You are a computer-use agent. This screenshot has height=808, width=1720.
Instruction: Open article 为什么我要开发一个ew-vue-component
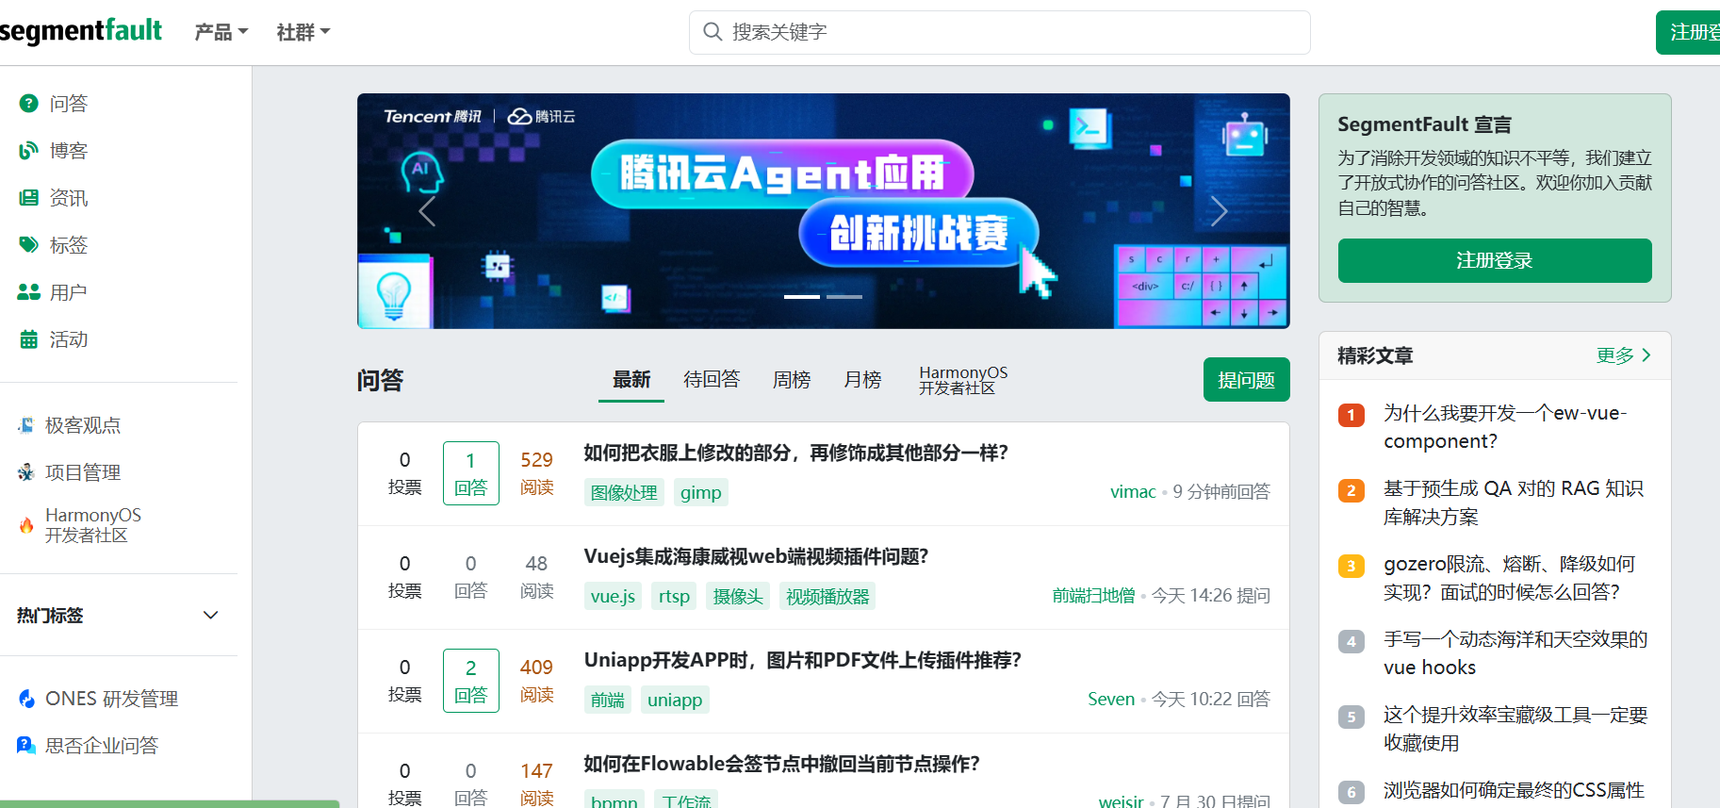[1505, 427]
